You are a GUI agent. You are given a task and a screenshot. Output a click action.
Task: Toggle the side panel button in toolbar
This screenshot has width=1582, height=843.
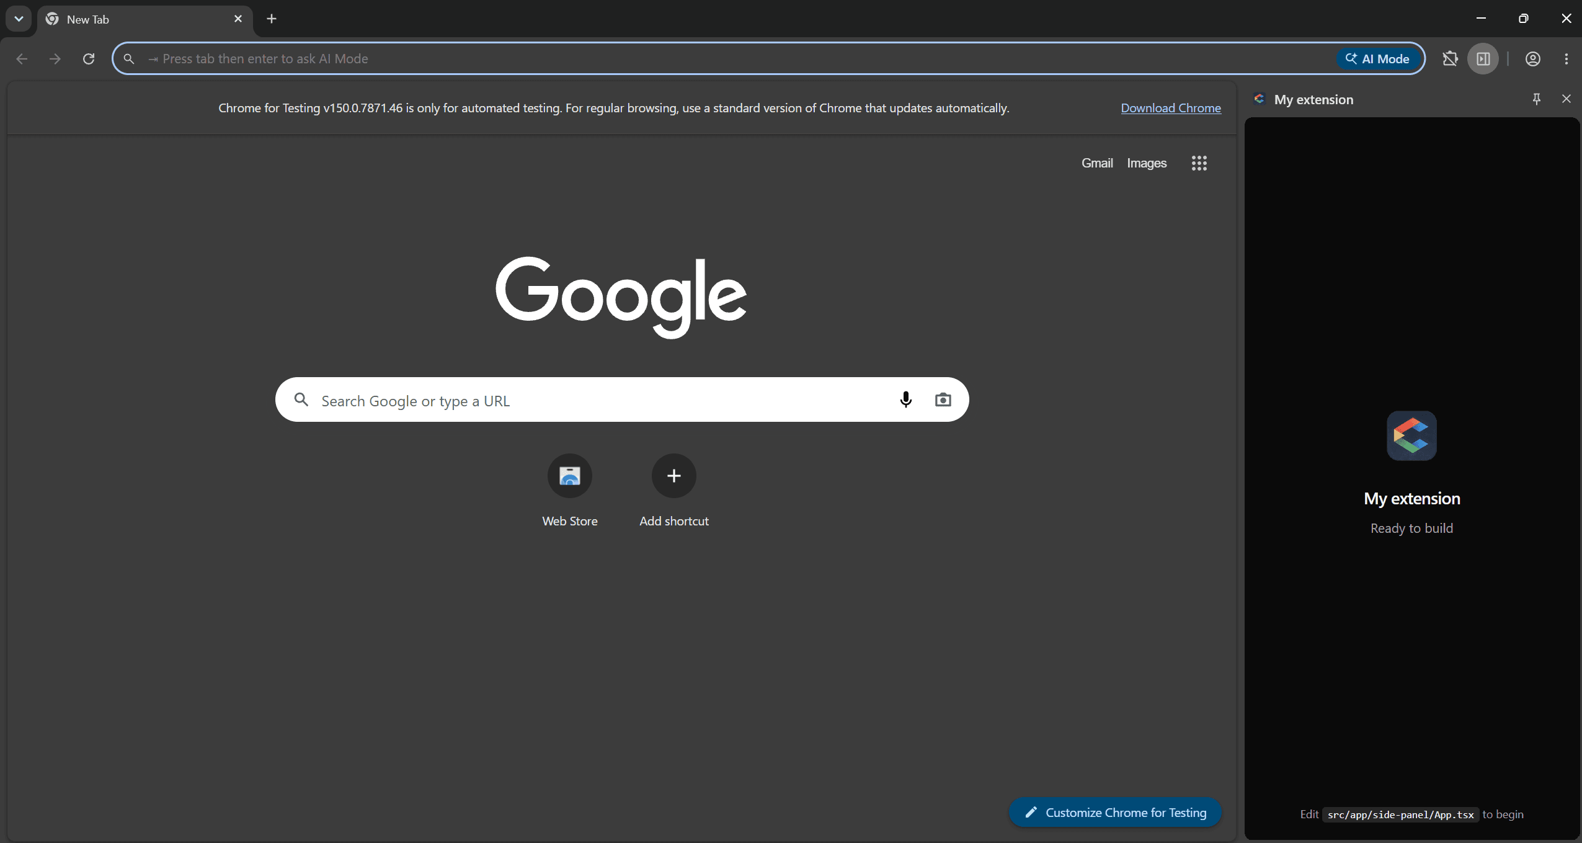(1483, 59)
